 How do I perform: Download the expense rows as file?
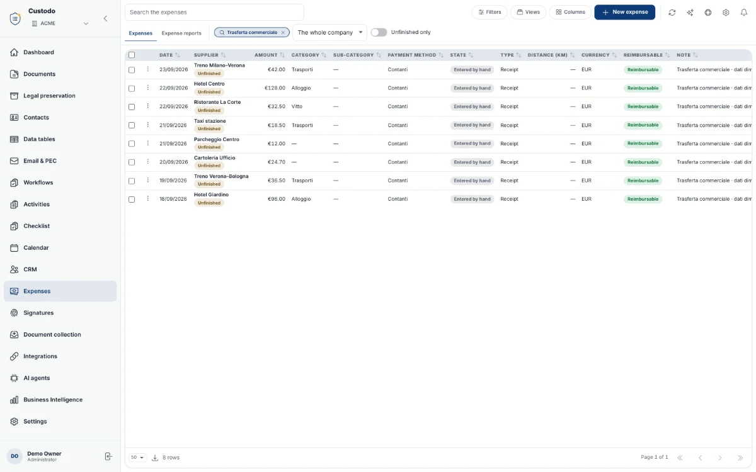pyautogui.click(x=155, y=458)
